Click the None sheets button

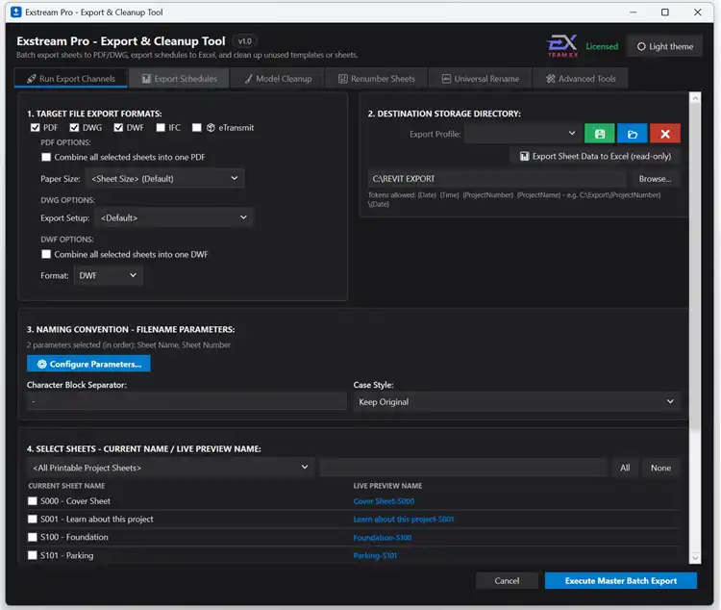pos(660,468)
